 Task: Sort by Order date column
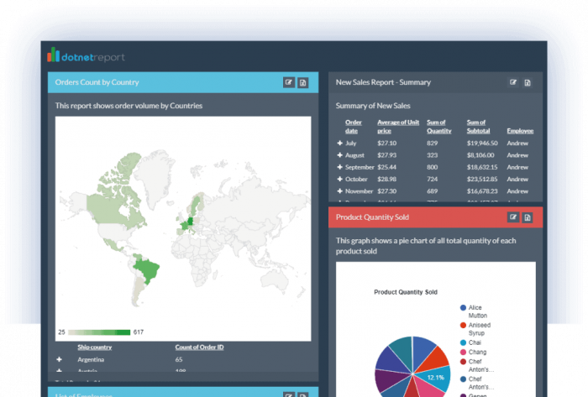pyautogui.click(x=354, y=127)
